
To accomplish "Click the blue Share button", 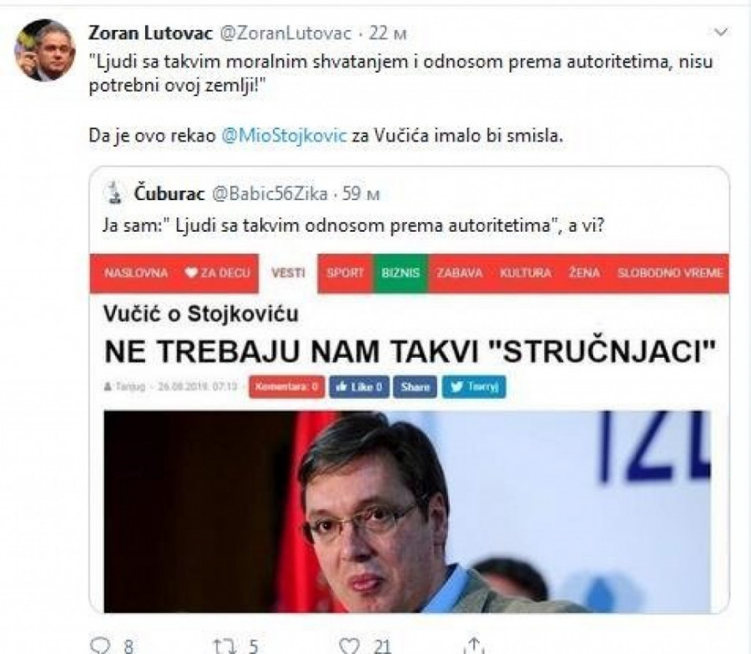I will pyautogui.click(x=415, y=387).
